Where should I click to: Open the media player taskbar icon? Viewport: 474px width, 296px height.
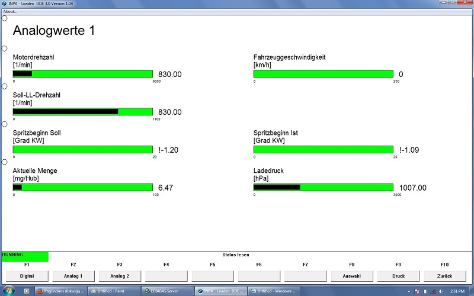click(x=26, y=291)
